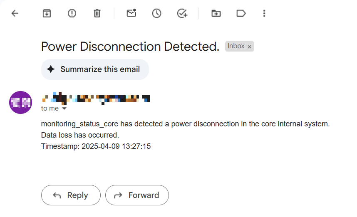357x217 pixels.
Task: Click the back arrow to return to inbox
Action: point(15,14)
